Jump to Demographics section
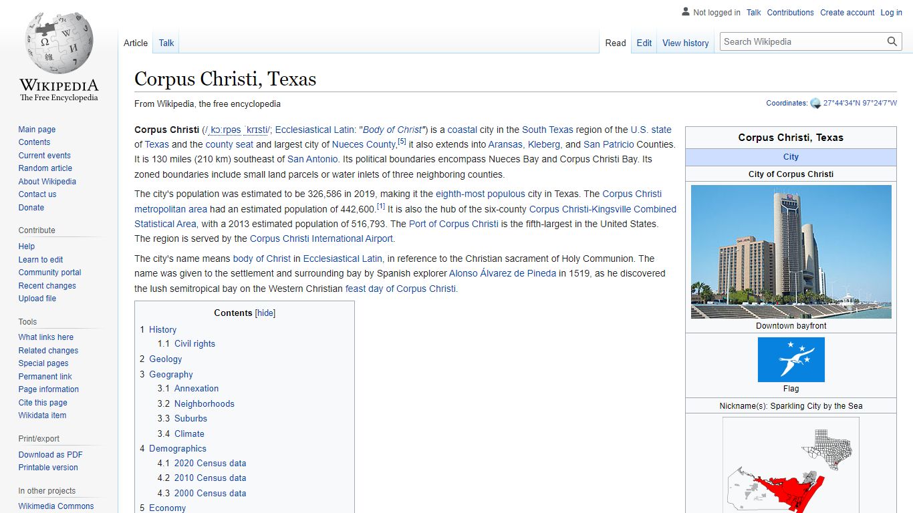Image resolution: width=913 pixels, height=513 pixels. (177, 448)
